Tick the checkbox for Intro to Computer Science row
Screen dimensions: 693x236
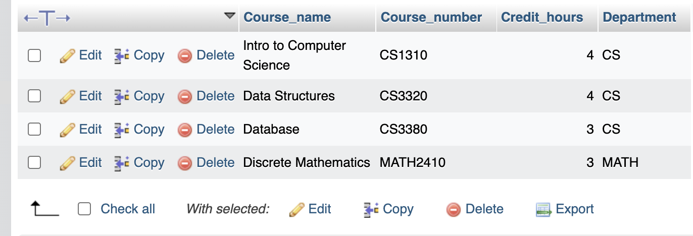pos(34,55)
